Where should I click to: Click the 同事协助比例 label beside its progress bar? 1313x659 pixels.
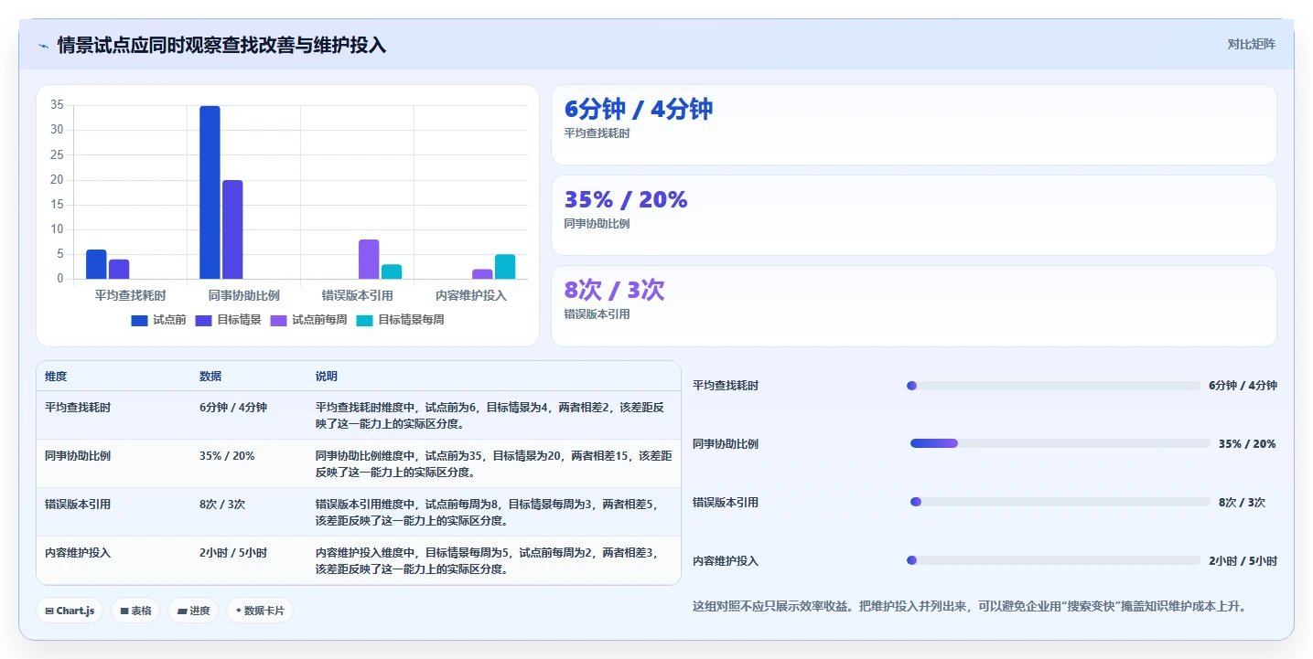pyautogui.click(x=726, y=444)
